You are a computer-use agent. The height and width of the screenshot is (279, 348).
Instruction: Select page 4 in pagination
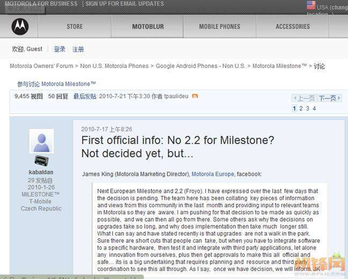pos(314,108)
